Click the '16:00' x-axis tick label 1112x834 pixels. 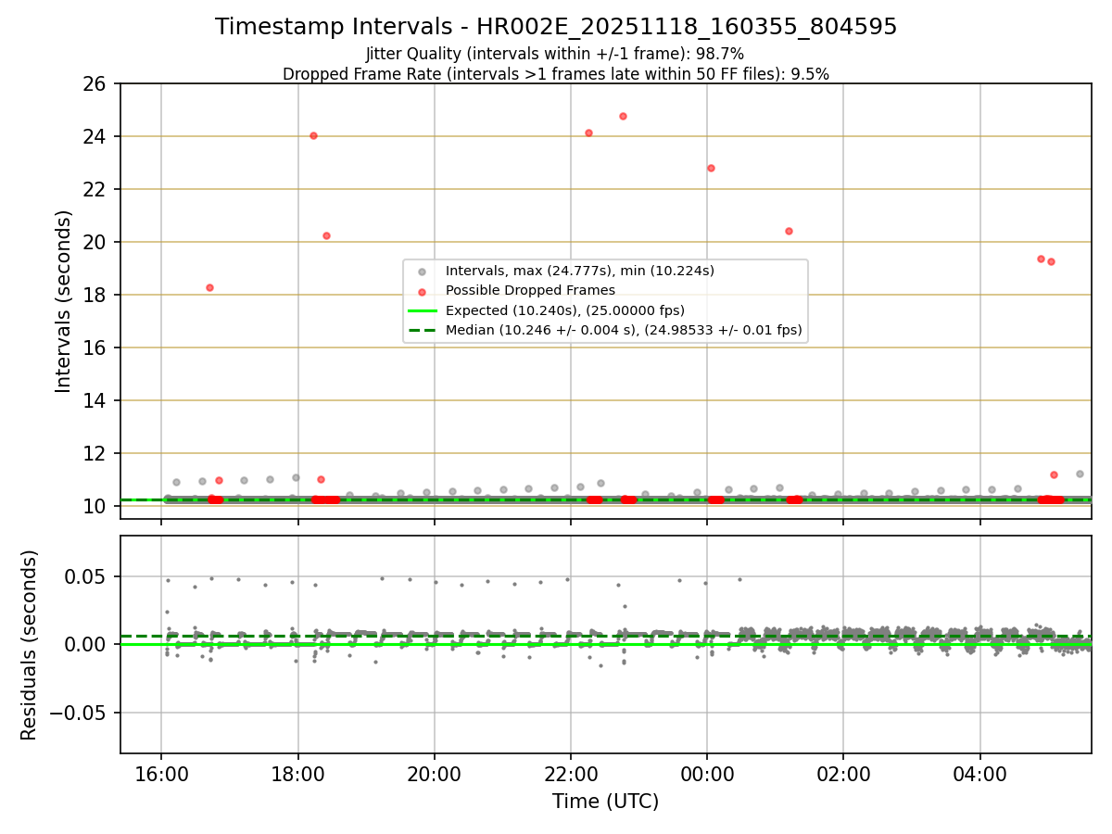point(162,775)
